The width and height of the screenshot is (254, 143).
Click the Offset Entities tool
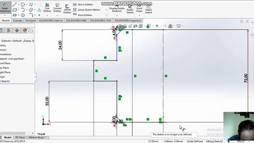tap(67, 9)
